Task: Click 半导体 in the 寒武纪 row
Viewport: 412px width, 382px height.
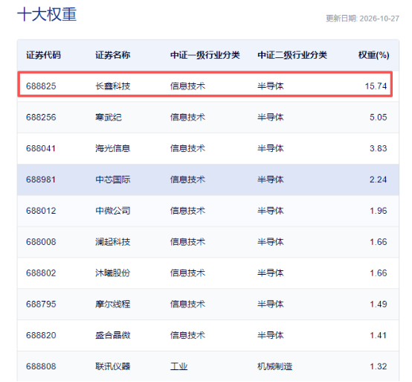Action: pyautogui.click(x=271, y=117)
